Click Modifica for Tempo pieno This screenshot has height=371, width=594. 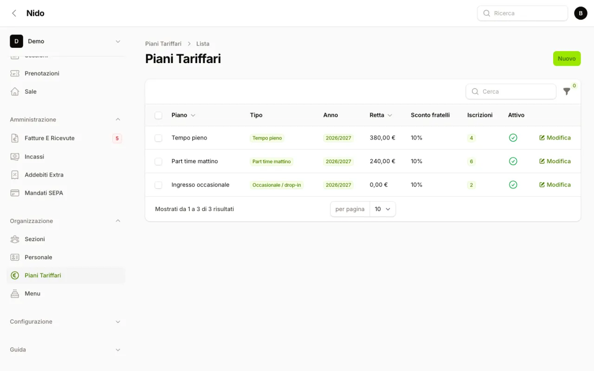(x=555, y=138)
